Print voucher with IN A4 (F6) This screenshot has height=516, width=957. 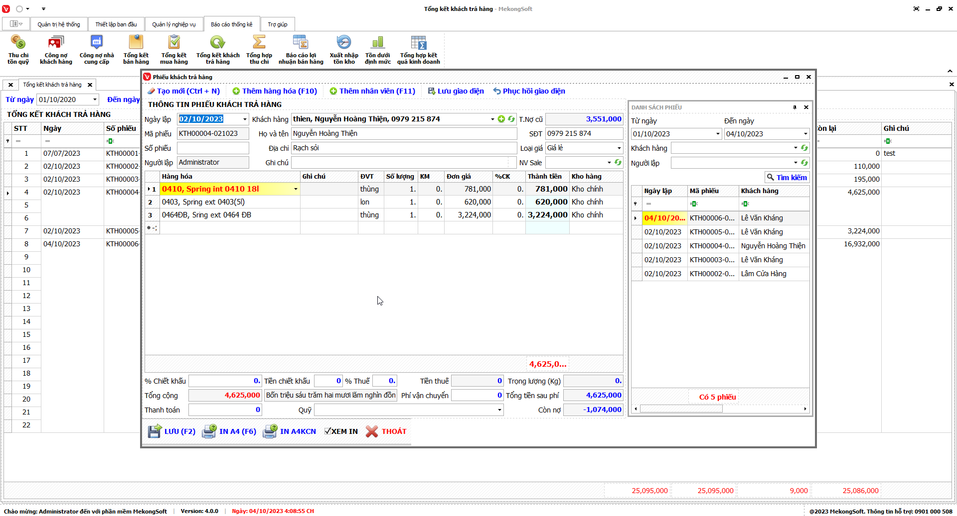pos(229,431)
